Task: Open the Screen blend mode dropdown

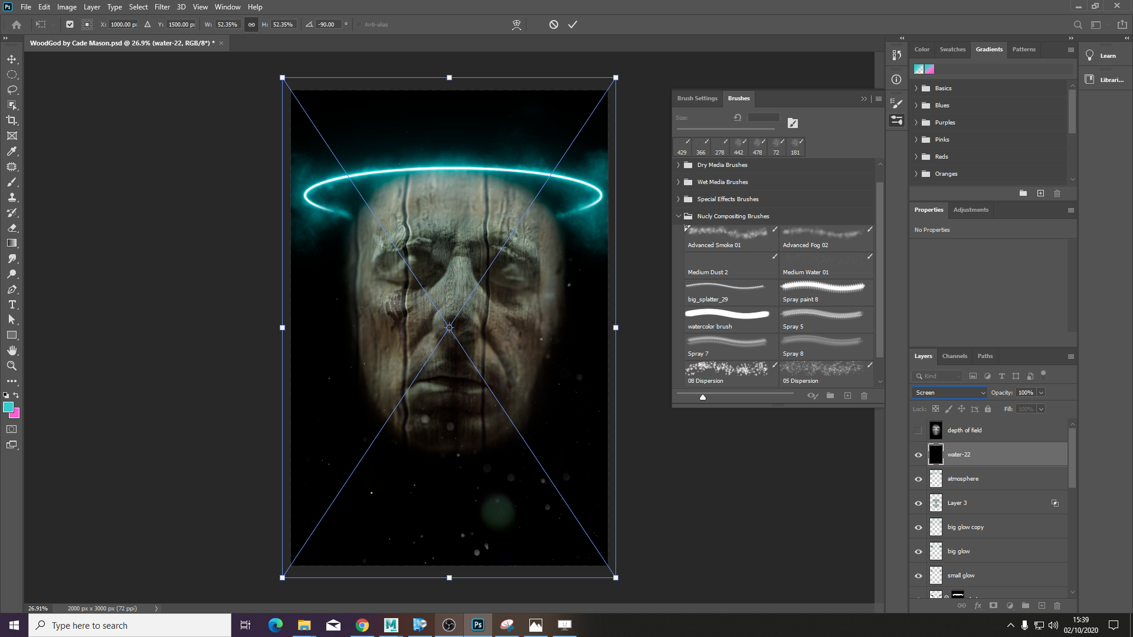Action: pos(949,392)
